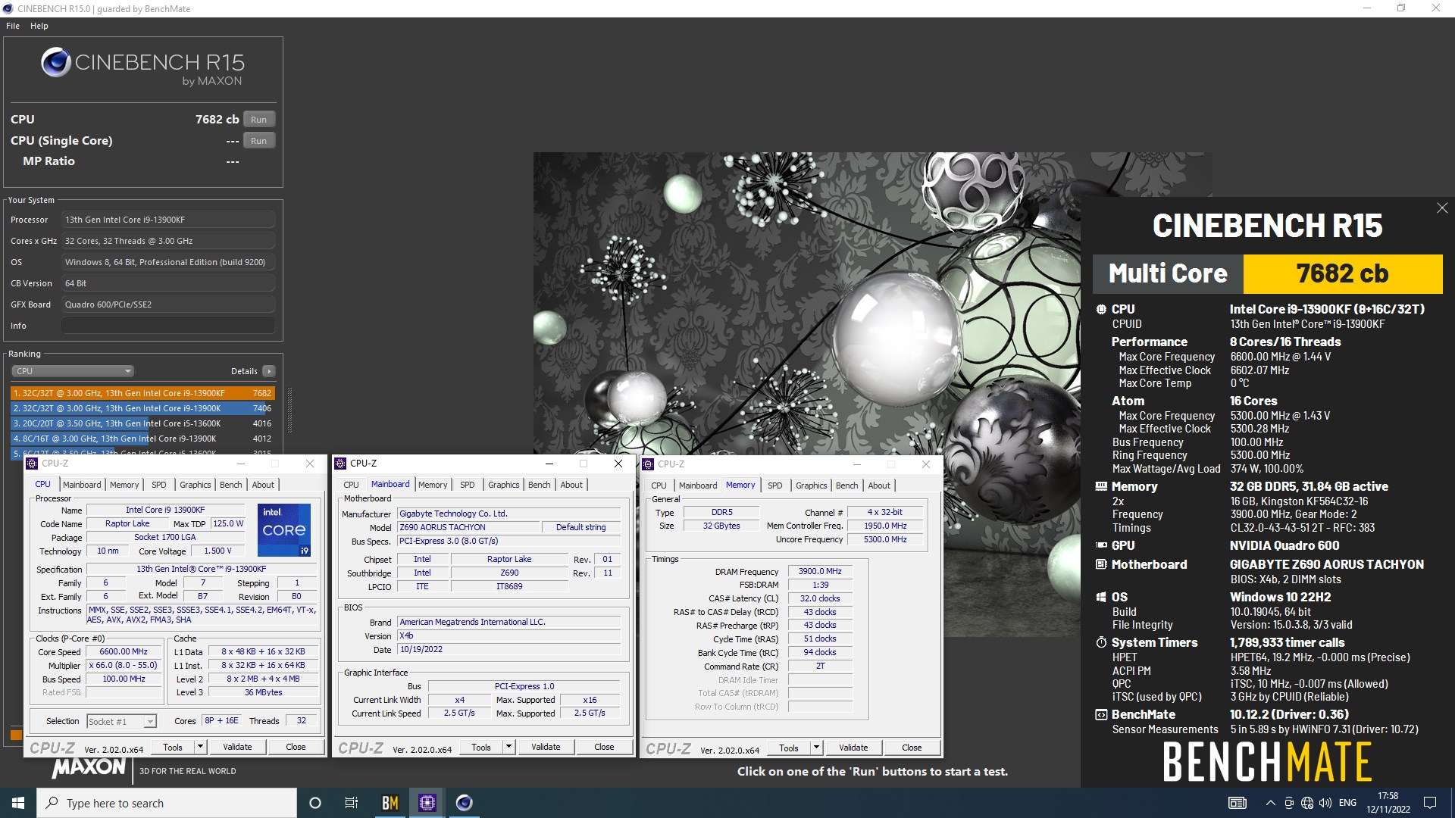Open Graphics tab in middle CPU-Z window

[504, 485]
